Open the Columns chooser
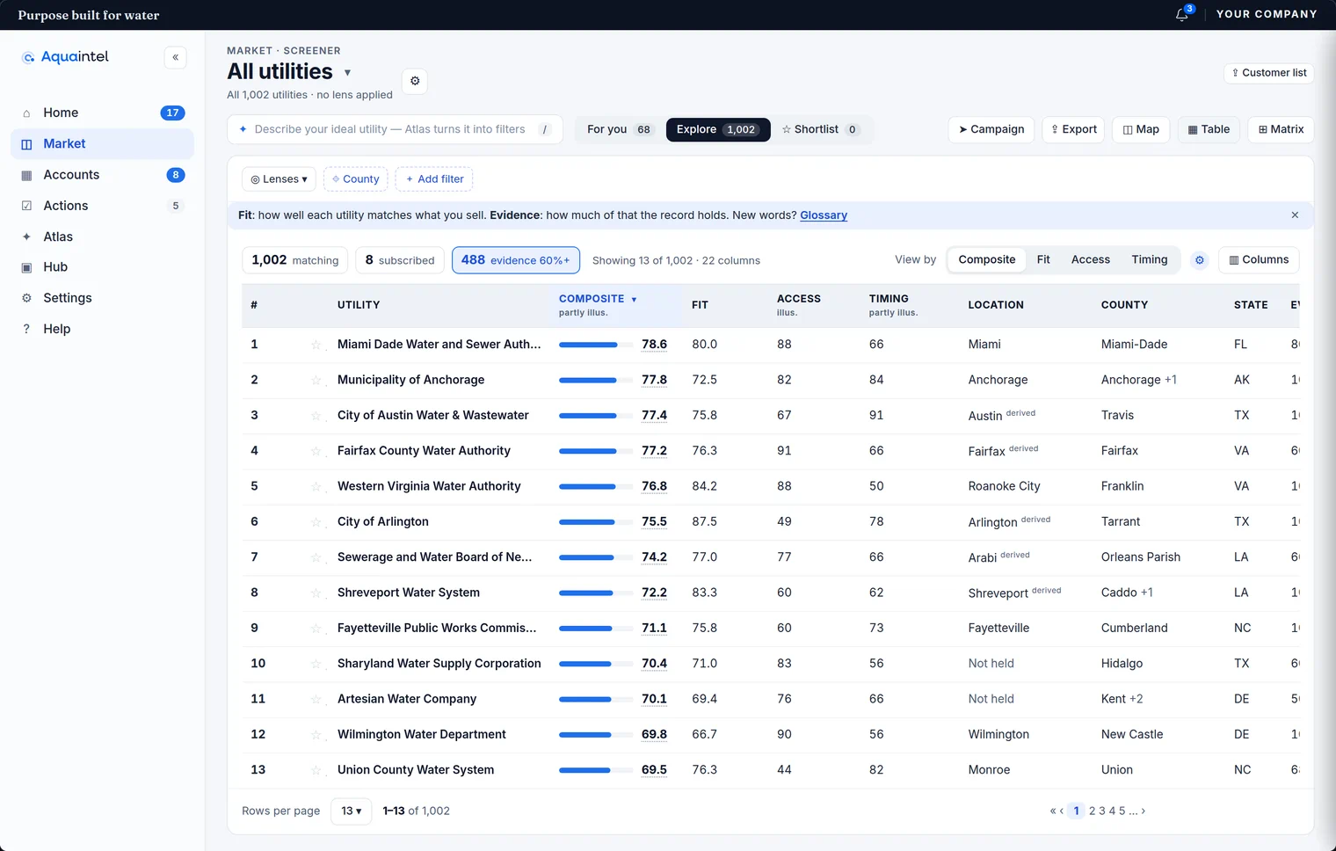Screen dimensions: 1336x851 (1259, 259)
